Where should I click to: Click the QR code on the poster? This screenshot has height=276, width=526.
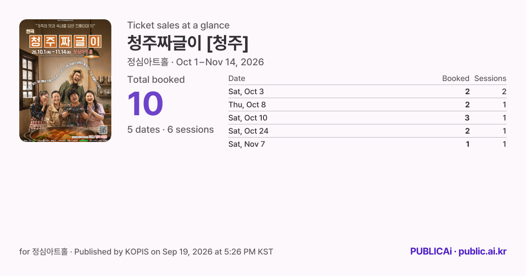tap(103, 130)
